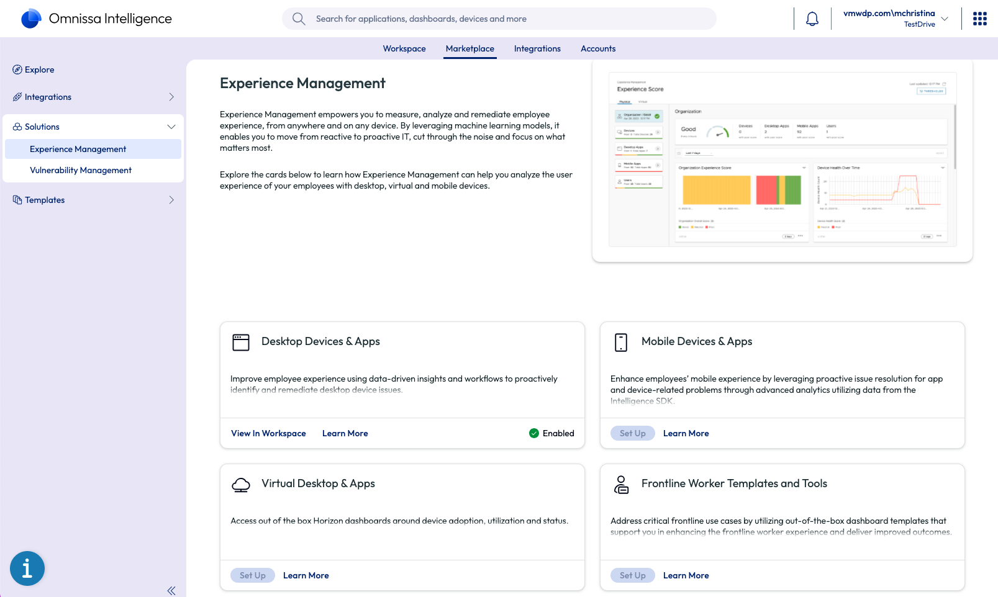Switch to the Workspace tab
Image resolution: width=998 pixels, height=597 pixels.
pos(404,48)
